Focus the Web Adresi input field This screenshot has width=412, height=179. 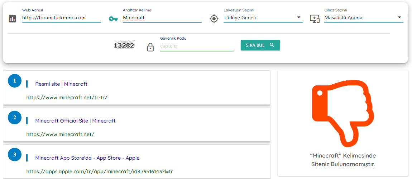tap(62, 18)
